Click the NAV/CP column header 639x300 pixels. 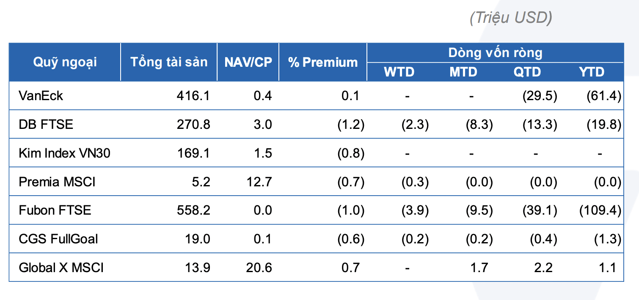pos(248,62)
